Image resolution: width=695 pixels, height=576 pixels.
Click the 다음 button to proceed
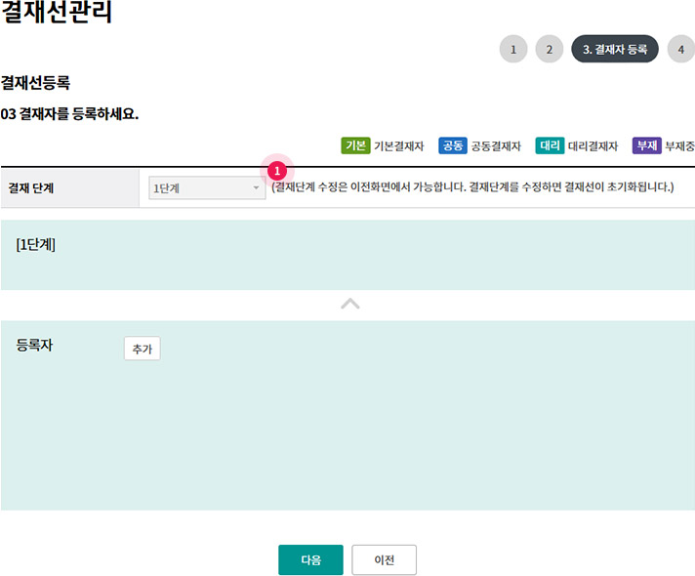coord(310,560)
